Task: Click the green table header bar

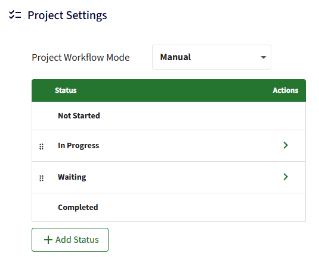Action: click(169, 90)
